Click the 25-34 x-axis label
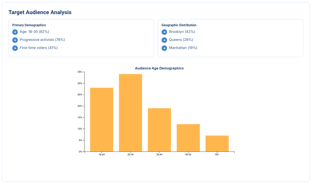 (x=130, y=155)
